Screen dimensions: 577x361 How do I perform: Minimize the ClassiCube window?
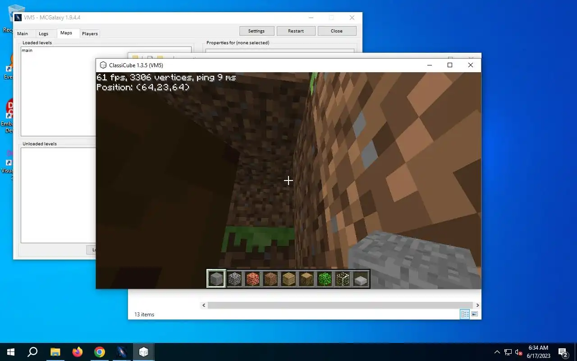click(x=429, y=65)
